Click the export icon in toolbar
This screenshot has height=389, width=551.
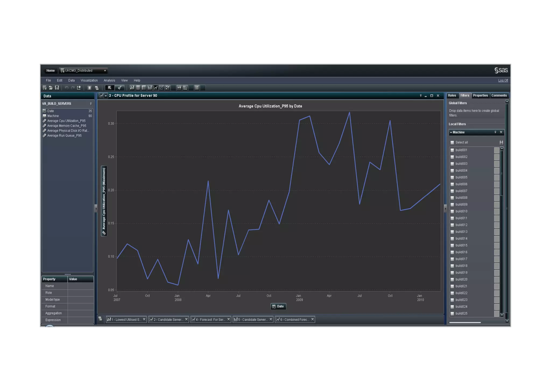79,88
